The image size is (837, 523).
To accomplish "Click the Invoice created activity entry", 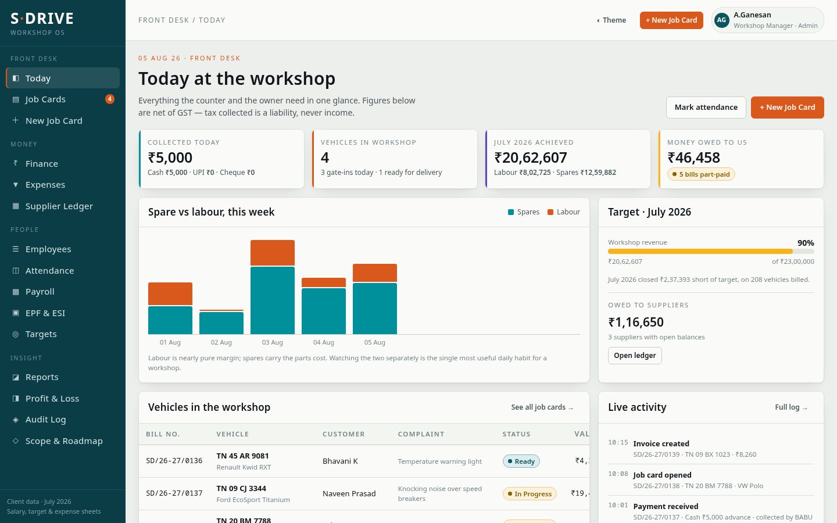I will [x=711, y=449].
